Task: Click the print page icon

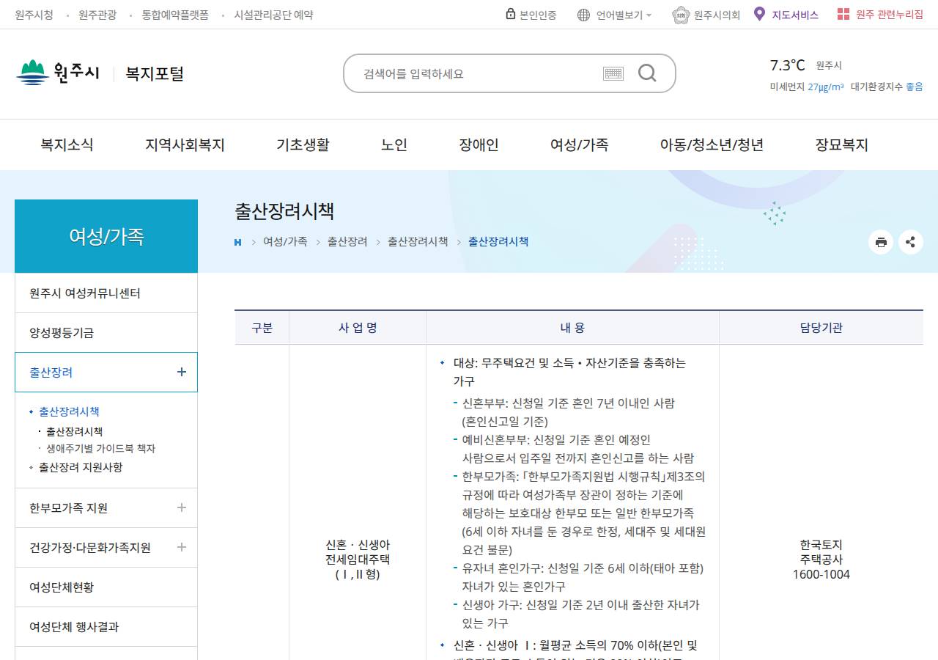Action: click(881, 242)
